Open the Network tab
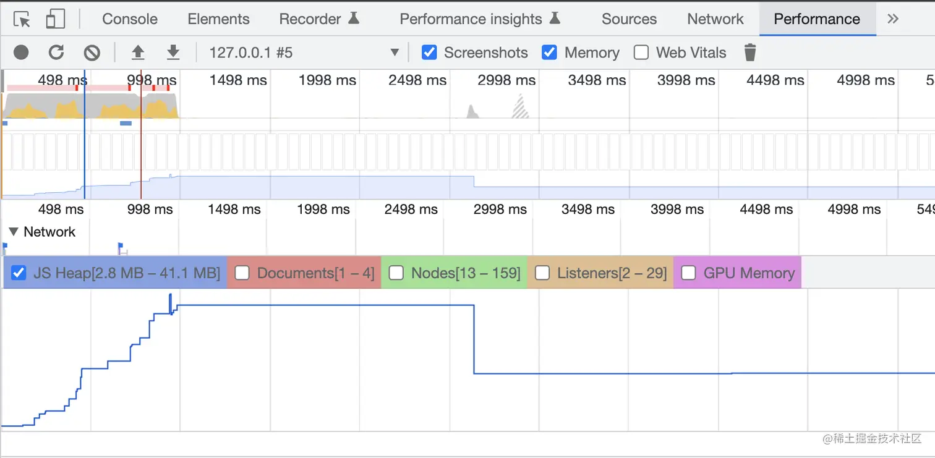Screen dimensions: 935x458 (x=715, y=19)
